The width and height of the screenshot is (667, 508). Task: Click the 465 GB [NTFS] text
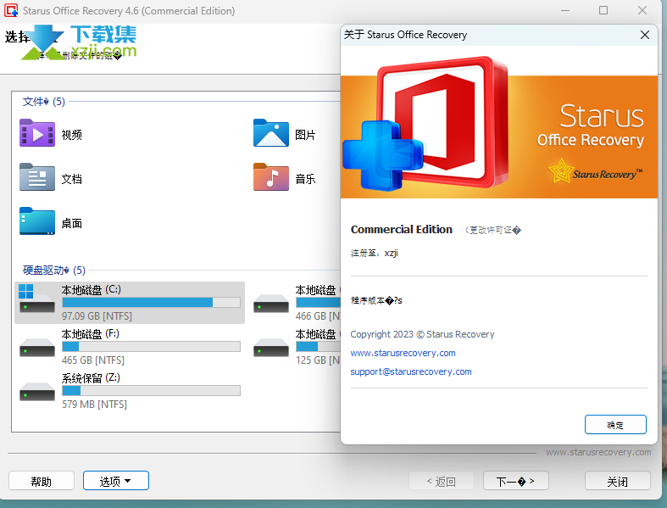pyautogui.click(x=93, y=360)
